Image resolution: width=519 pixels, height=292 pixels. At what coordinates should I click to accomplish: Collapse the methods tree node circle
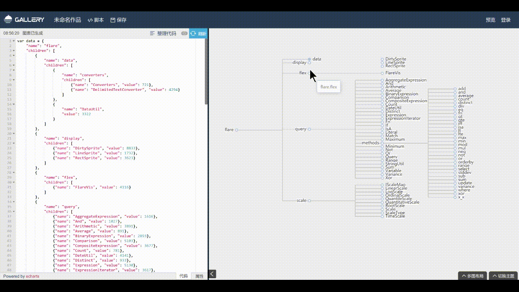click(382, 143)
